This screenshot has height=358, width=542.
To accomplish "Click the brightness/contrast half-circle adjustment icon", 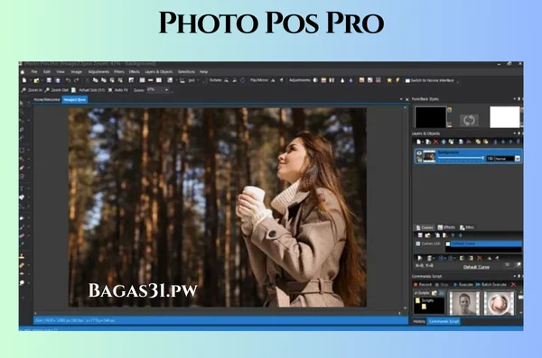I will click(315, 80).
